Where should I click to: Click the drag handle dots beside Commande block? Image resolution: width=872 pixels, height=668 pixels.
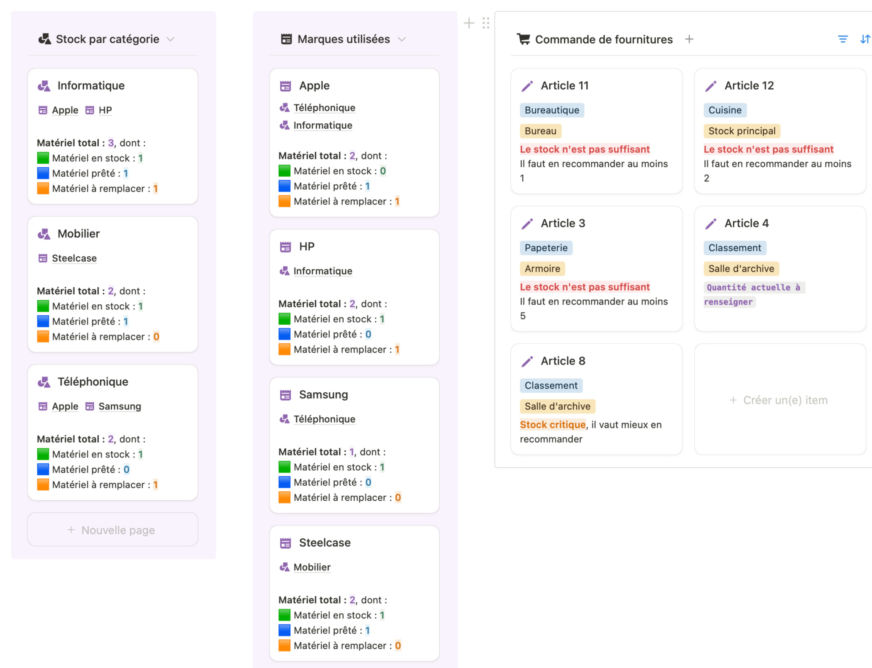(486, 23)
